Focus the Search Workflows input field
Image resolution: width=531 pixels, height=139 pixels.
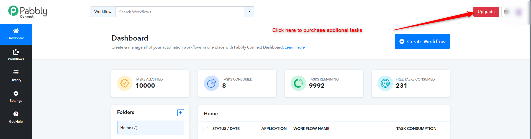click(x=180, y=12)
